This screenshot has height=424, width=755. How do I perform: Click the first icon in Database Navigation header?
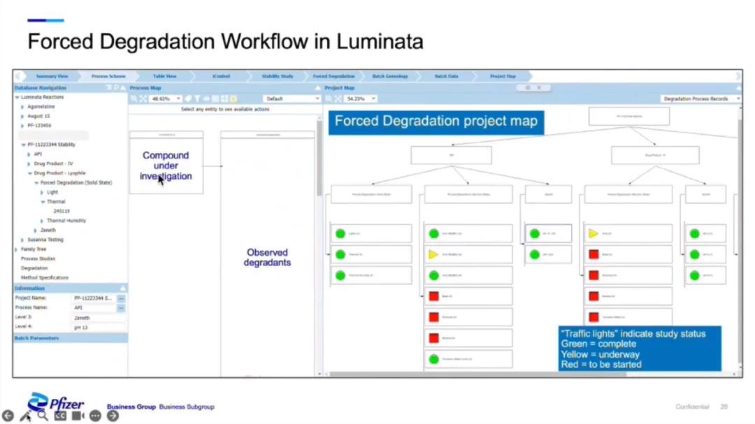(x=109, y=87)
